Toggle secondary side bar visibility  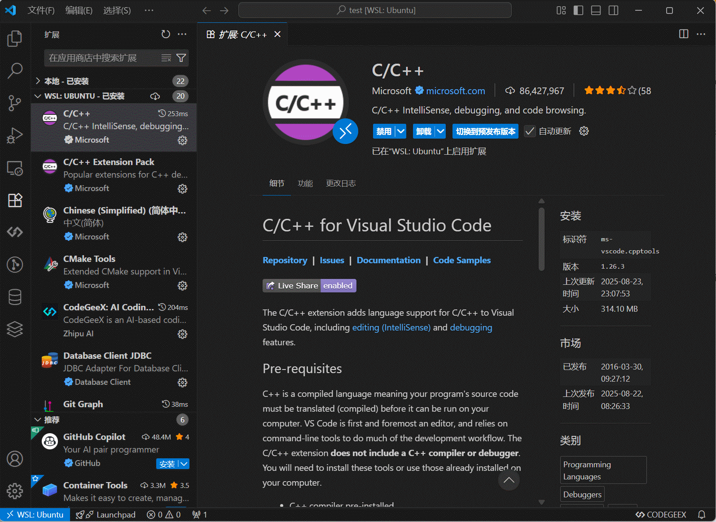[x=613, y=10]
